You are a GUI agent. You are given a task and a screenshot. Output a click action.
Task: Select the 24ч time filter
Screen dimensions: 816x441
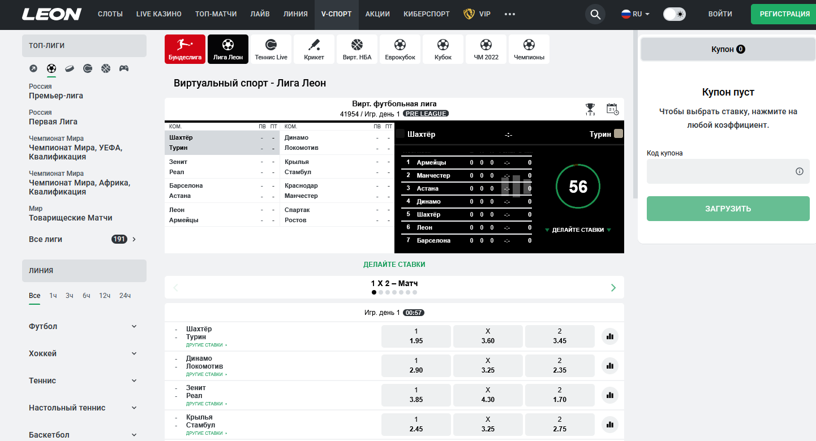(x=125, y=296)
